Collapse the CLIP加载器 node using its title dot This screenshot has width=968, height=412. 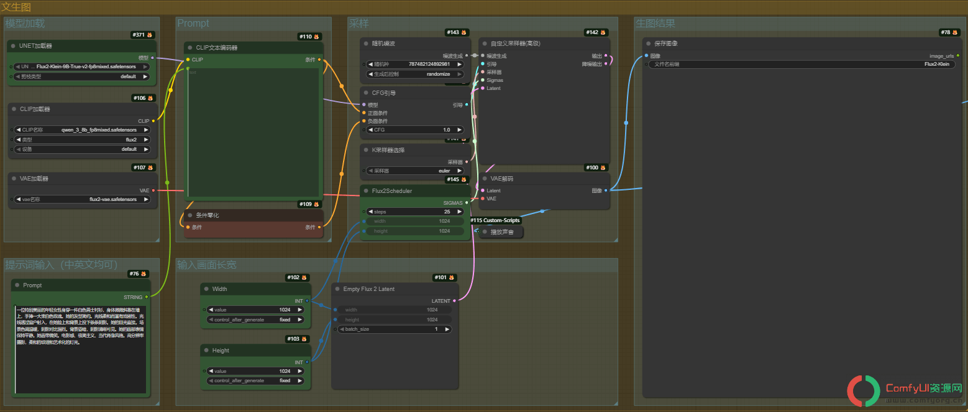(14, 109)
